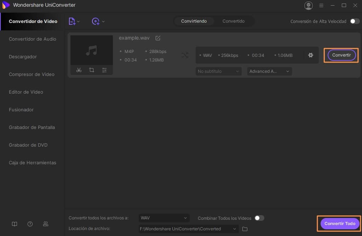Click the user guide book icon
Viewport: 362px width, 236px height.
pyautogui.click(x=15, y=224)
